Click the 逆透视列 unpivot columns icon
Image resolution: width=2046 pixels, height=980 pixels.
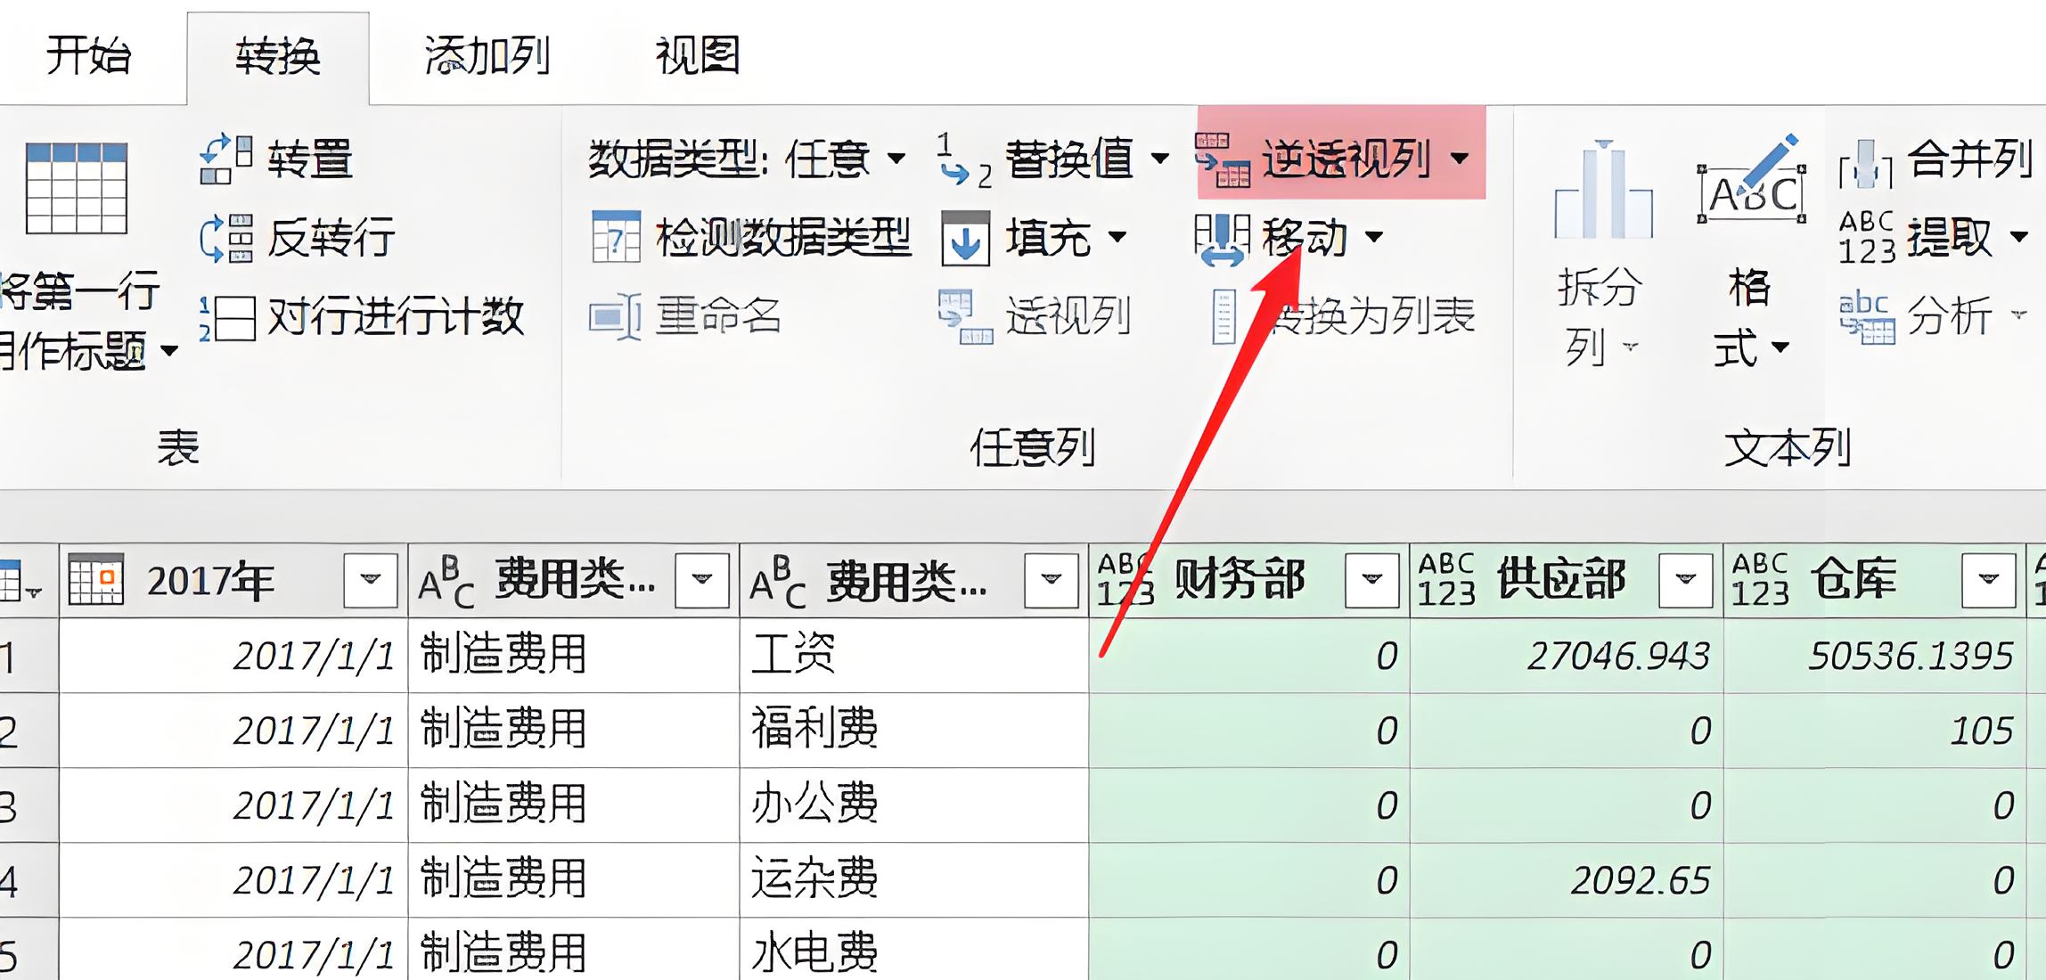[x=1223, y=159]
